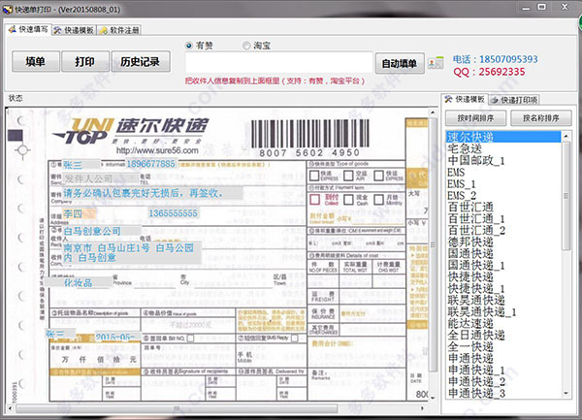Tick the 现金 Cash payment checkbox
582x420 pixels.
point(348,200)
